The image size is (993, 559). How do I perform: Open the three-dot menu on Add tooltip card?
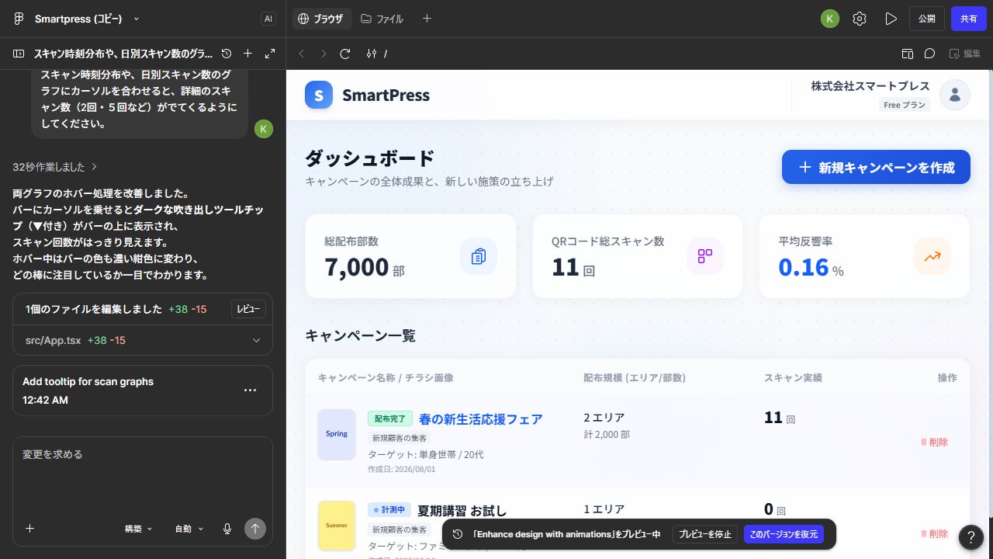point(250,390)
